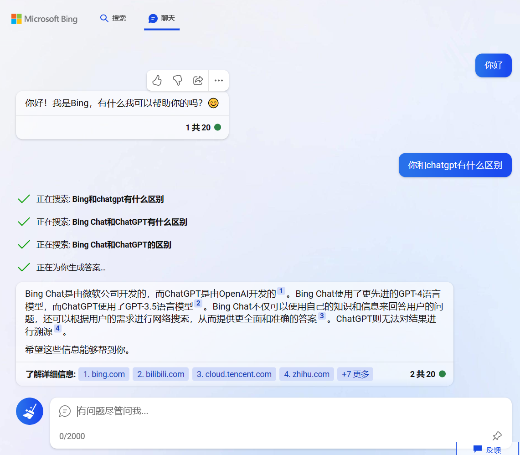
Task: Open citation footnote 4 in answer
Action: click(57, 329)
